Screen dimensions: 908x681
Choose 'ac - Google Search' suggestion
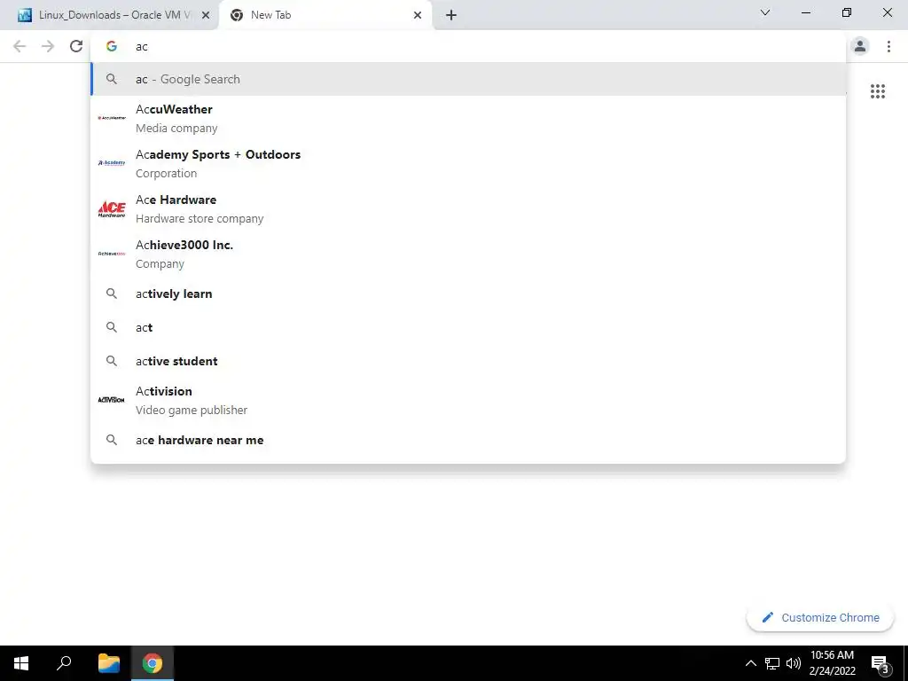pos(468,79)
